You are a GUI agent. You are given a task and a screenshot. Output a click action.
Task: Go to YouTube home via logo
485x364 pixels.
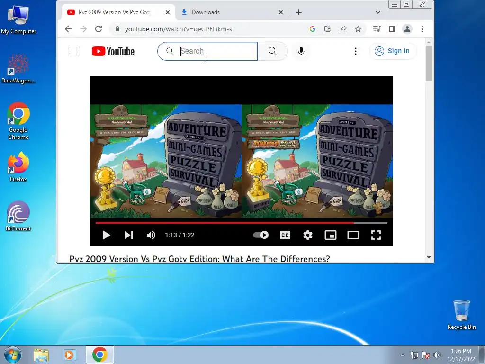coord(113,51)
